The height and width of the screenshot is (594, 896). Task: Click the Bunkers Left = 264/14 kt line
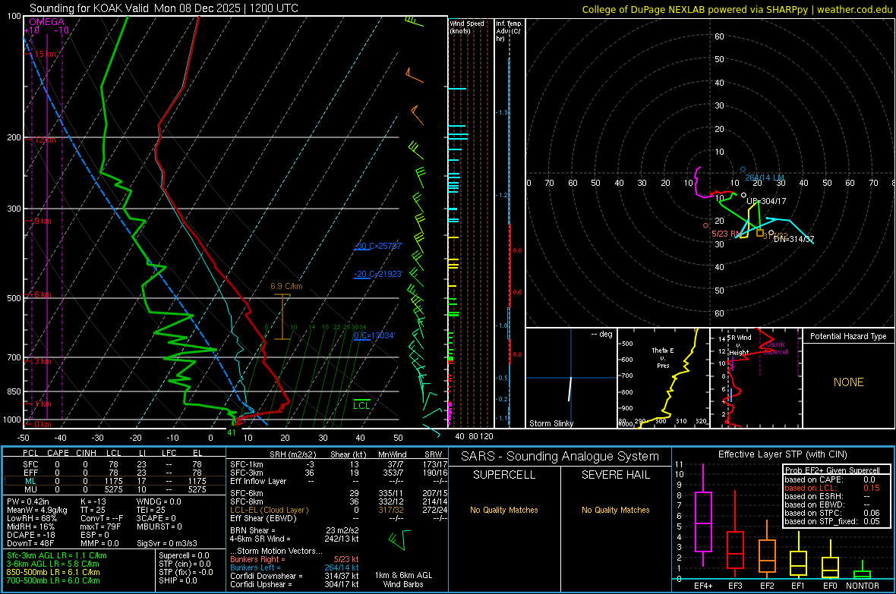[295, 567]
